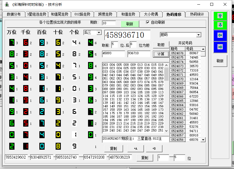Click down arrow of 开奖号码 list scrollbar
Viewport: 234px width, 169px height.
click(x=203, y=140)
